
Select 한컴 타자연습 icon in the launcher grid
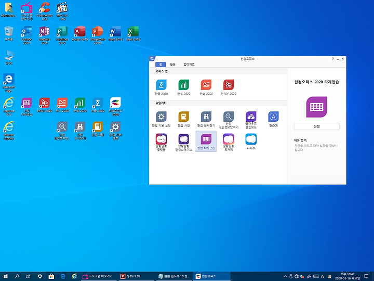click(x=206, y=142)
